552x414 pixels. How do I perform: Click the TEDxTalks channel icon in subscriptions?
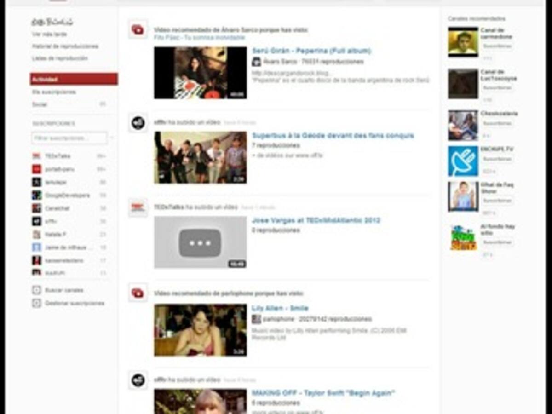tap(37, 156)
